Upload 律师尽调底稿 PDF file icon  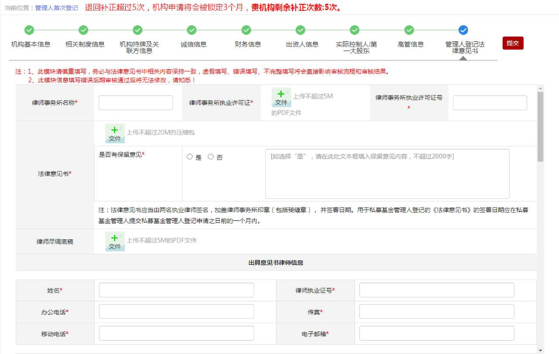tap(115, 242)
